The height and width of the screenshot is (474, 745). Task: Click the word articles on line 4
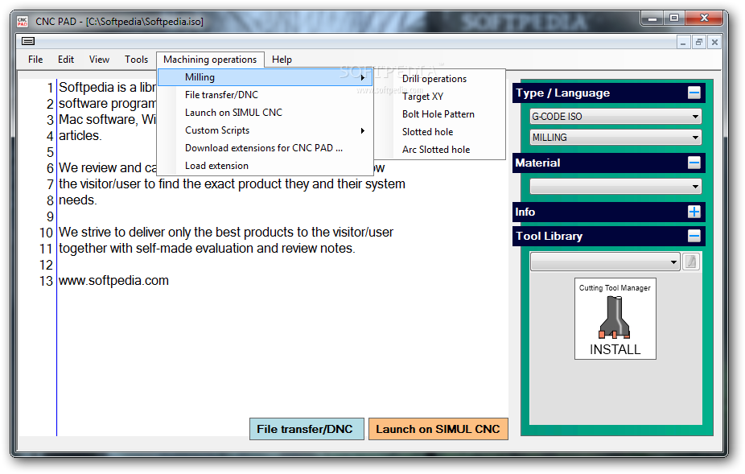(x=80, y=135)
